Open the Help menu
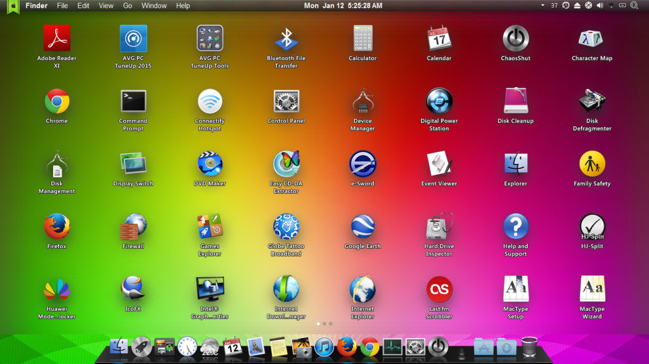The height and width of the screenshot is (364, 649). click(183, 6)
